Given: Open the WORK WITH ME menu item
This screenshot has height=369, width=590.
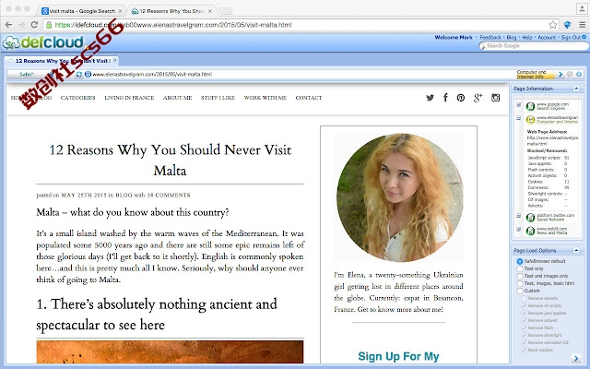Looking at the screenshot, I should click(x=265, y=98).
